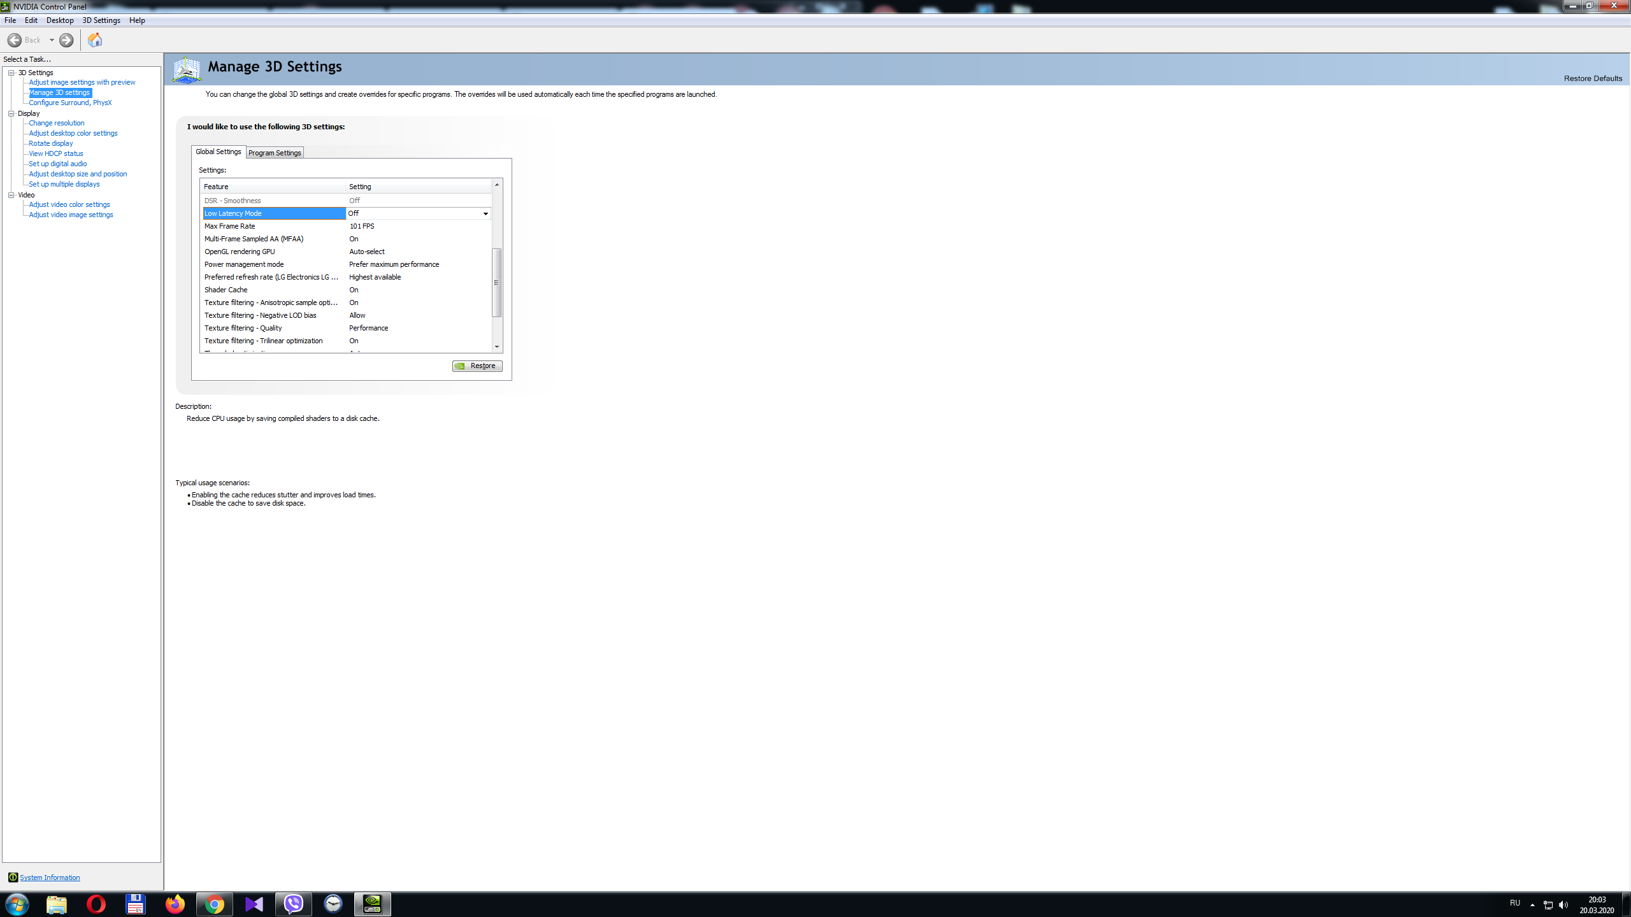This screenshot has height=917, width=1631.
Task: Open Adjust video color settings
Action: [x=69, y=204]
